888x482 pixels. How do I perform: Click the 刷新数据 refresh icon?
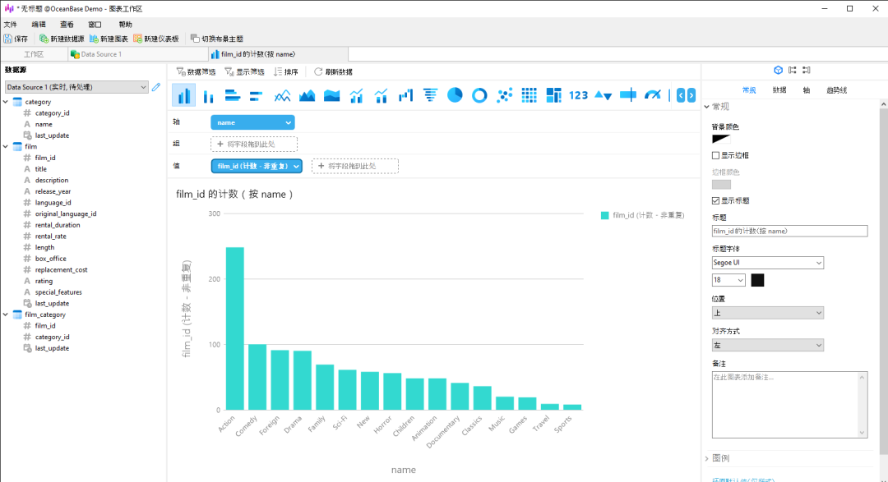coord(318,71)
